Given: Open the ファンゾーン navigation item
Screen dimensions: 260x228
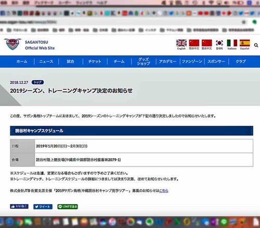Looking at the screenshot, I should coord(192,61).
